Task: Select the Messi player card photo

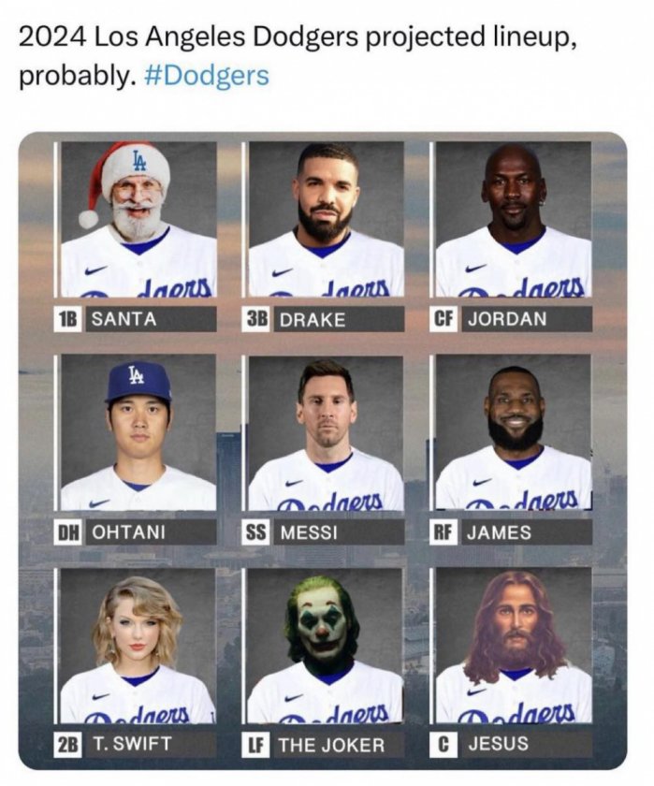Action: tap(327, 432)
